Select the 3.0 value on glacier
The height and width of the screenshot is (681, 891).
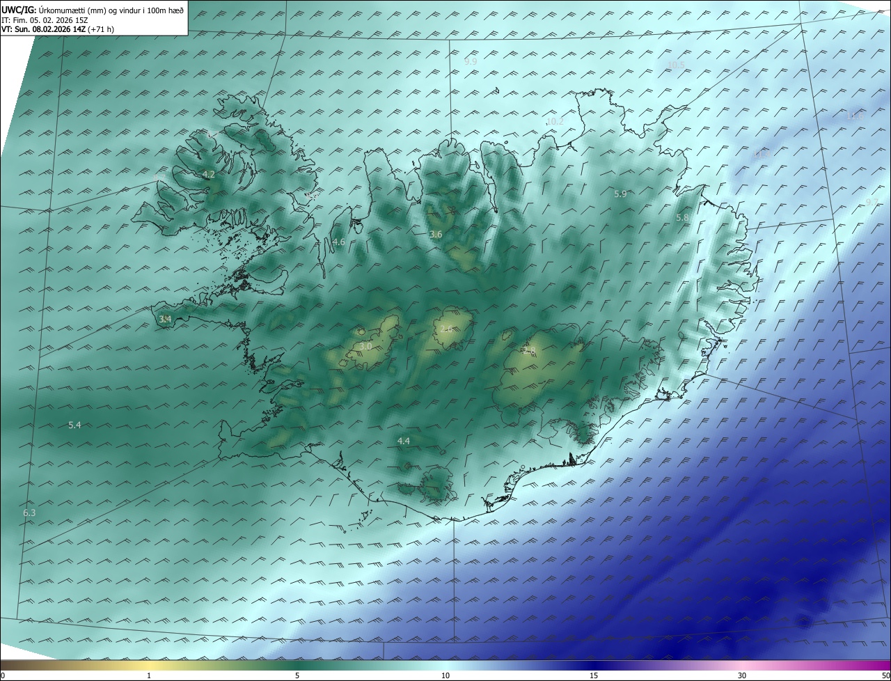[365, 346]
